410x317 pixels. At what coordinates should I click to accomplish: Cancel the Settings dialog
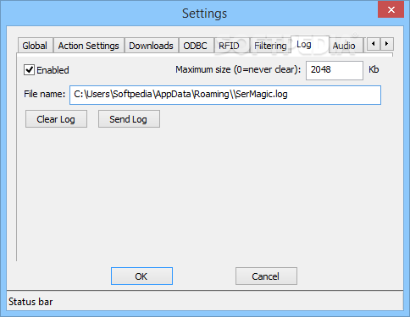266,276
